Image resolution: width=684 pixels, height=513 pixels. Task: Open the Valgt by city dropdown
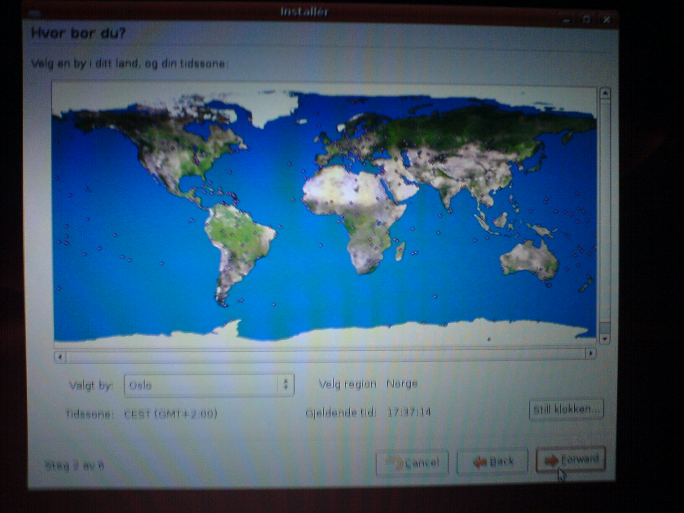[x=209, y=385]
